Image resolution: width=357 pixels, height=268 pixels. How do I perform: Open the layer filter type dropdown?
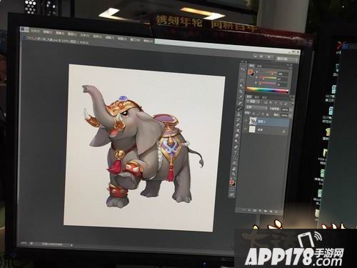pos(253,101)
